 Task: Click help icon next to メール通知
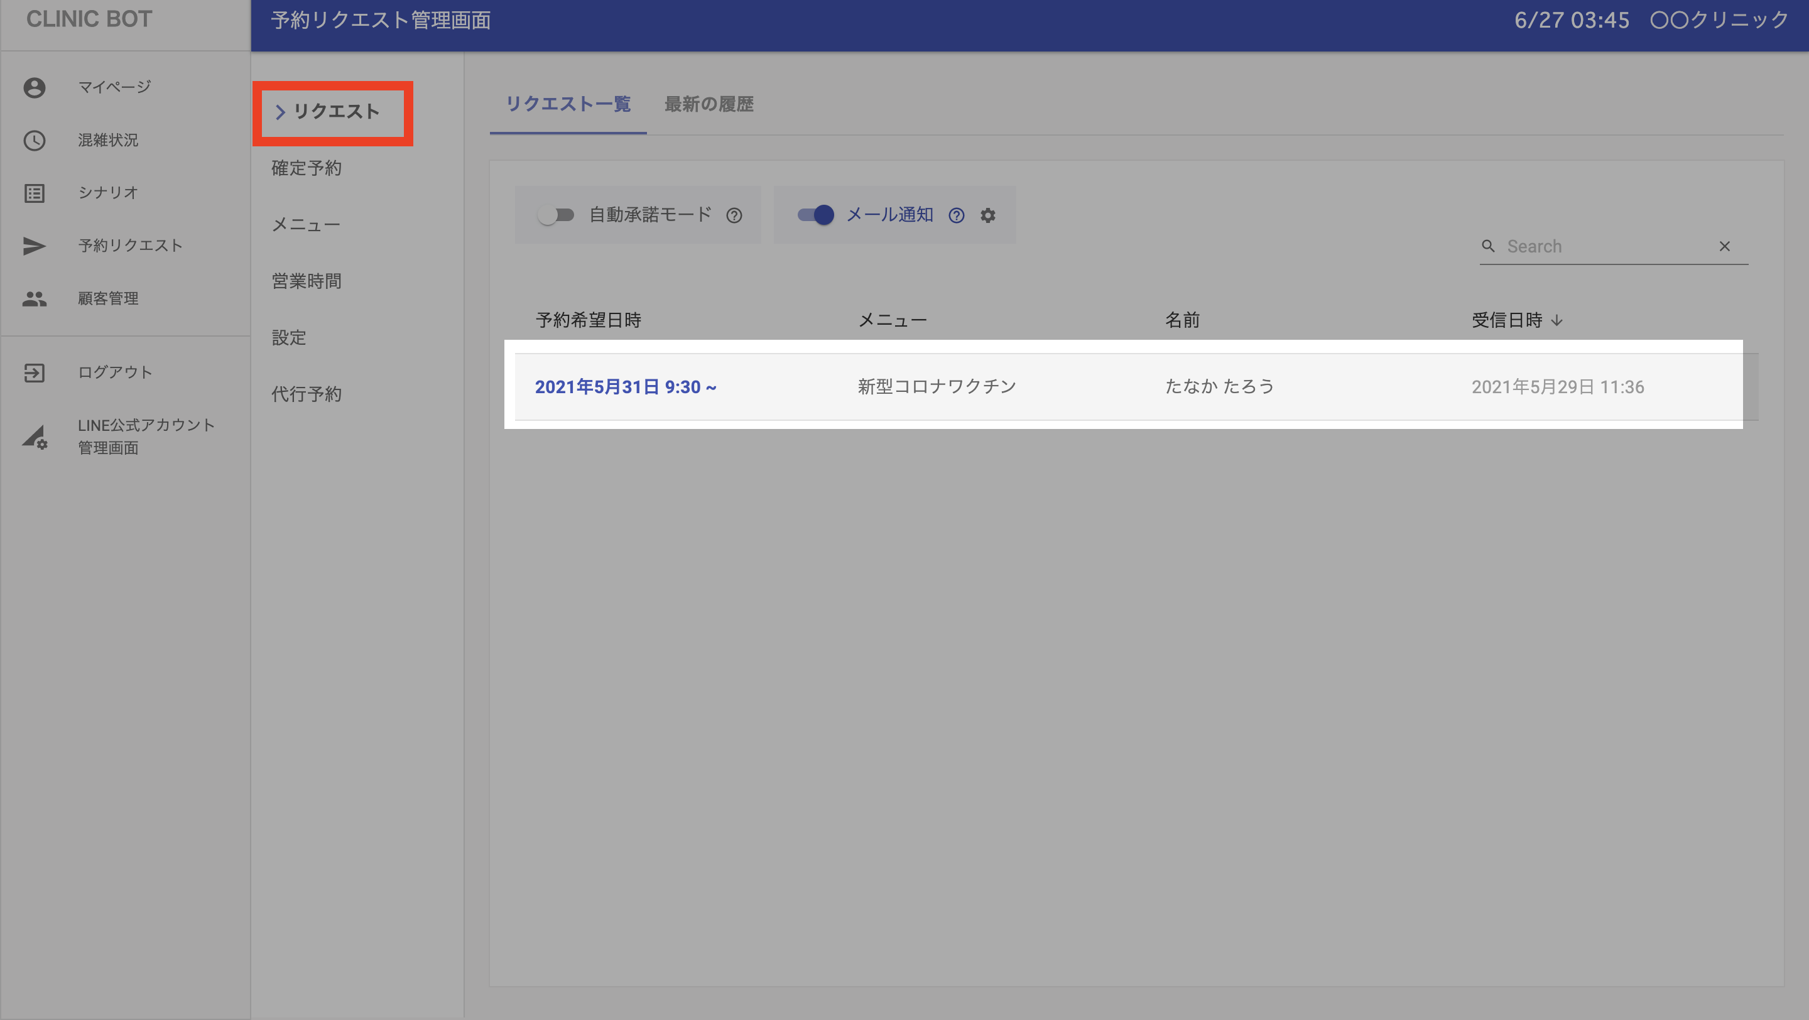click(x=956, y=215)
